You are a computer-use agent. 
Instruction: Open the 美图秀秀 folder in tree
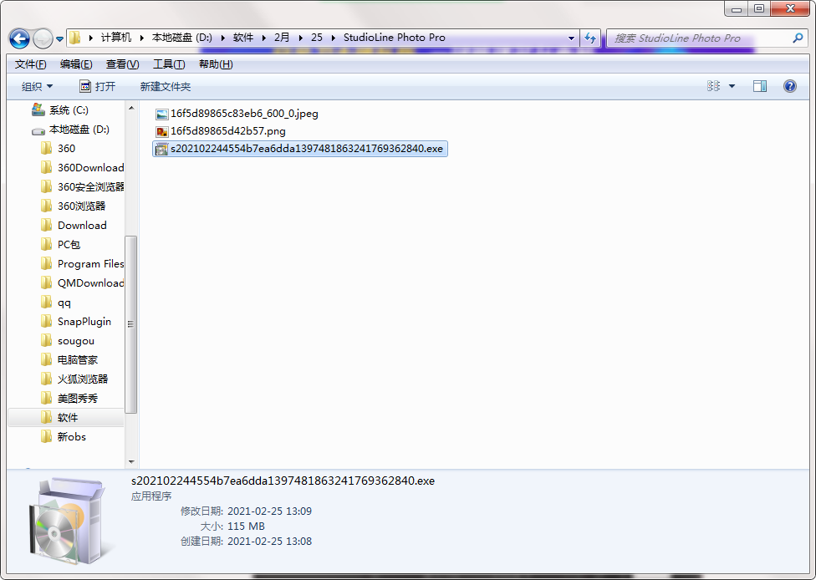(x=69, y=399)
